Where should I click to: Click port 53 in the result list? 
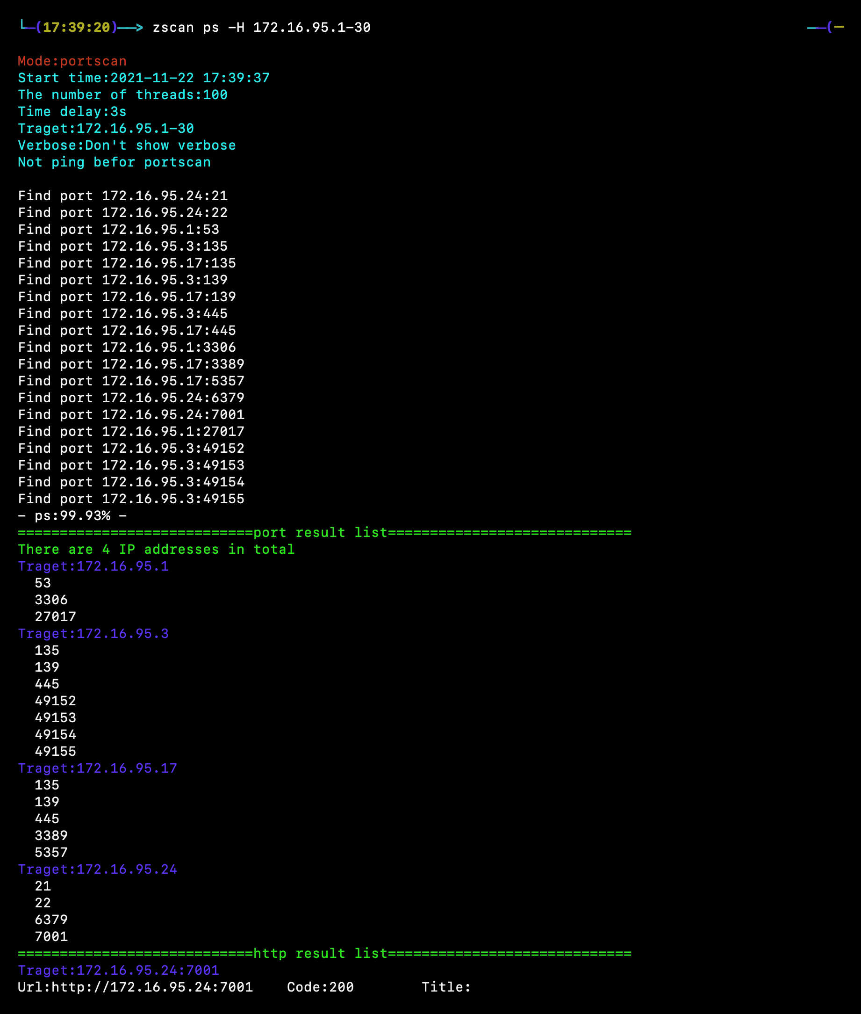[x=43, y=583]
